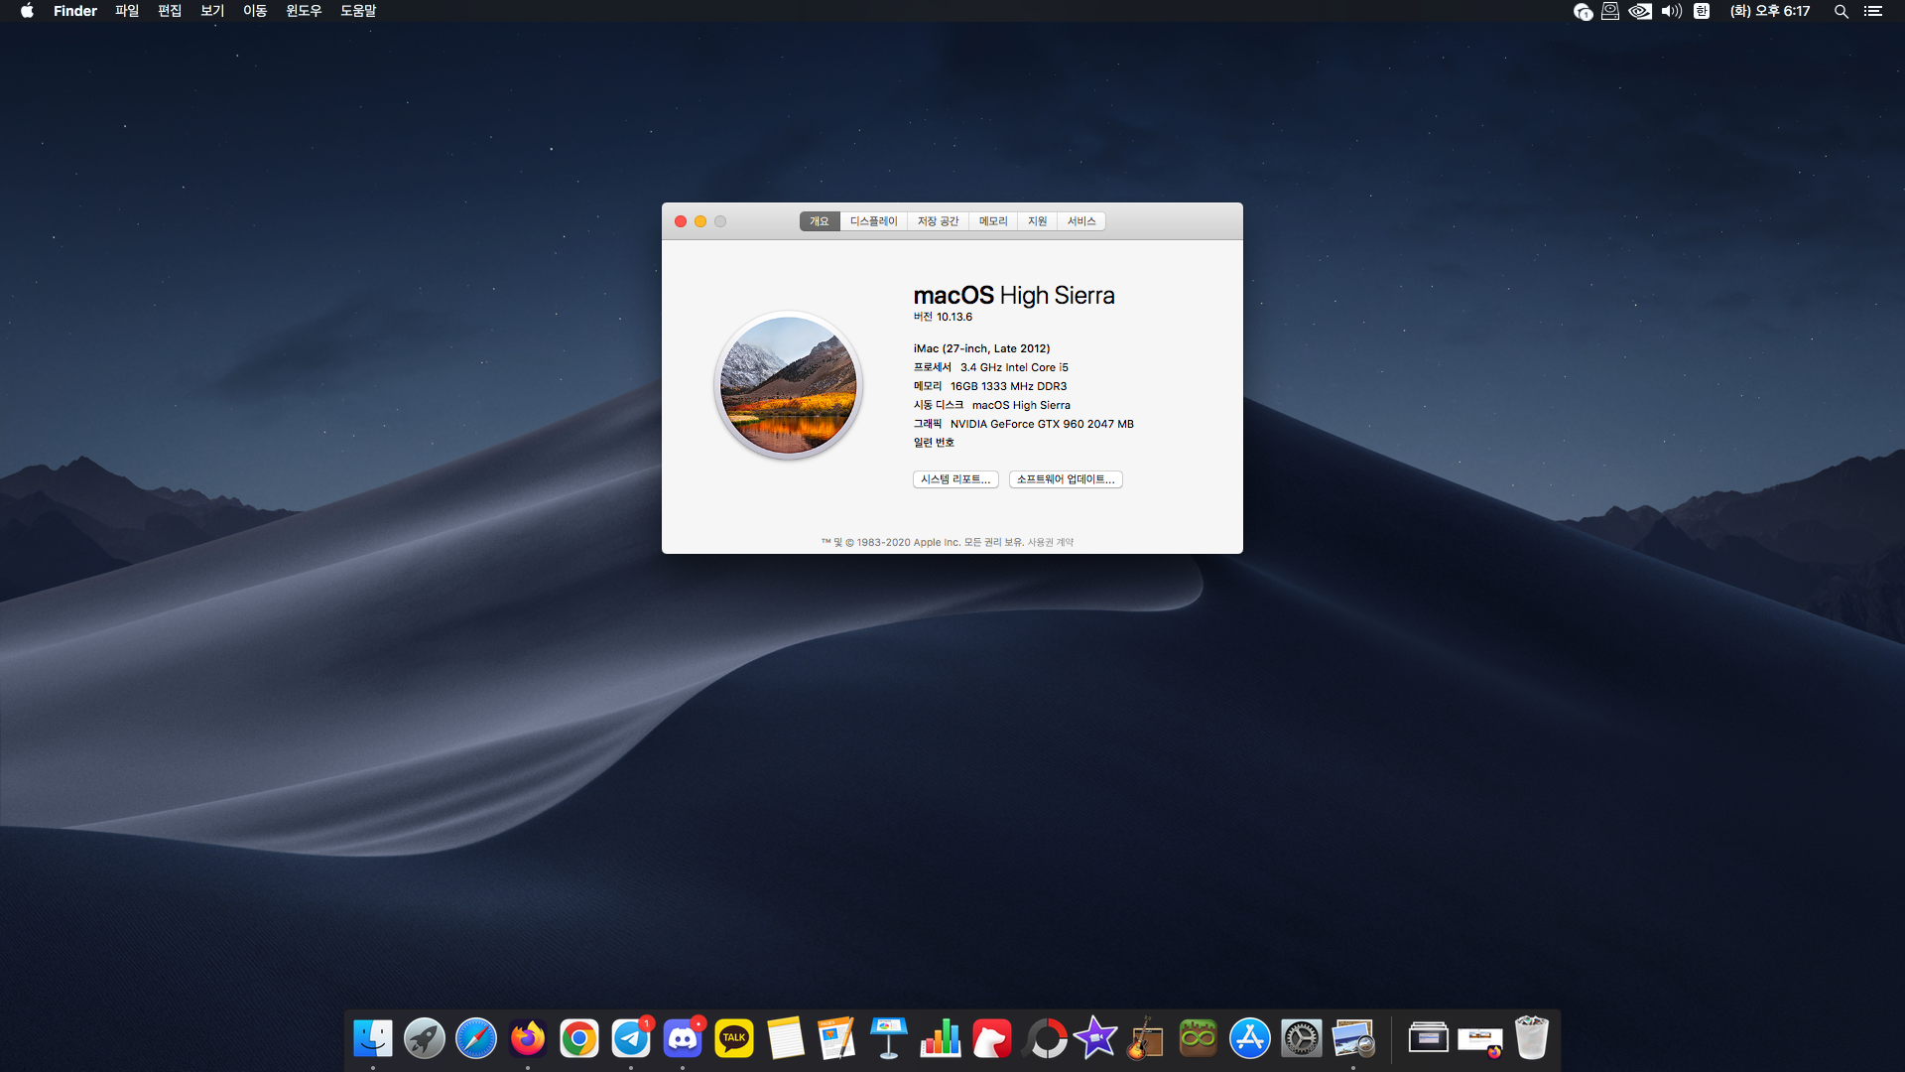The height and width of the screenshot is (1072, 1905).
Task: Switch to the 저장 공간 tab
Action: click(x=938, y=221)
